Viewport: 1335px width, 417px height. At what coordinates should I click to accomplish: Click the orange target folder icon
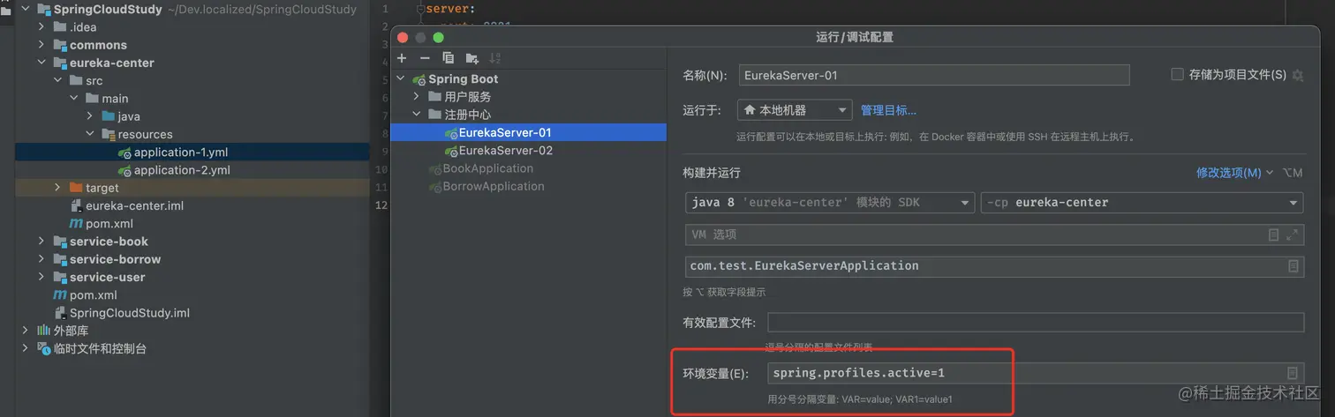pos(76,188)
